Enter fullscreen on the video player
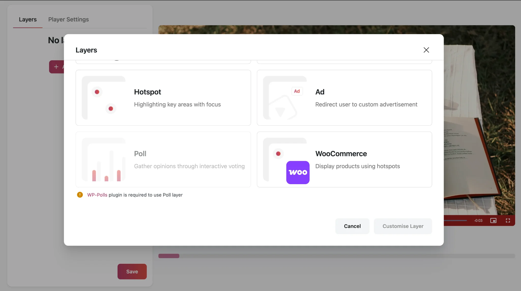Image resolution: width=521 pixels, height=291 pixels. [x=508, y=221]
